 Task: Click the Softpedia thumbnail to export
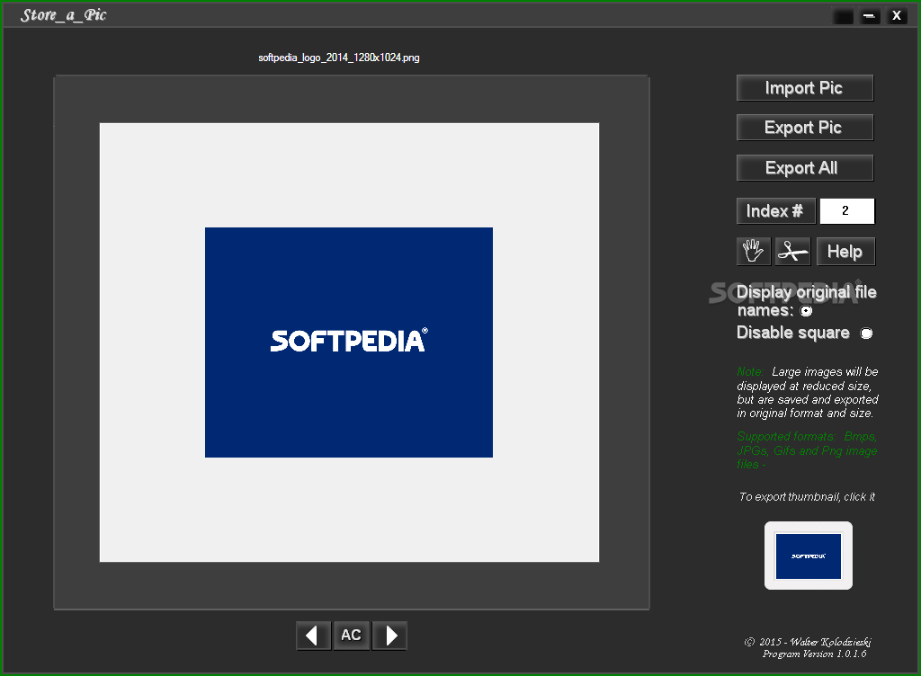[x=809, y=556]
